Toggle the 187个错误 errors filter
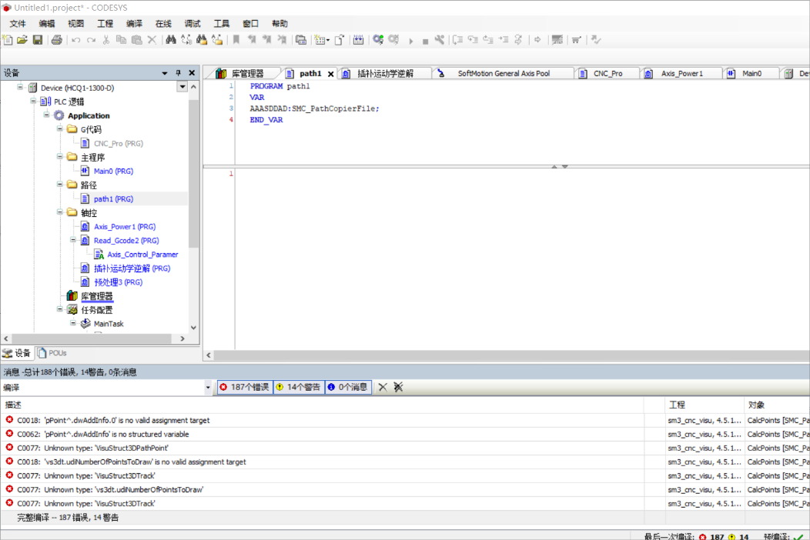This screenshot has height=540, width=810. tap(244, 387)
